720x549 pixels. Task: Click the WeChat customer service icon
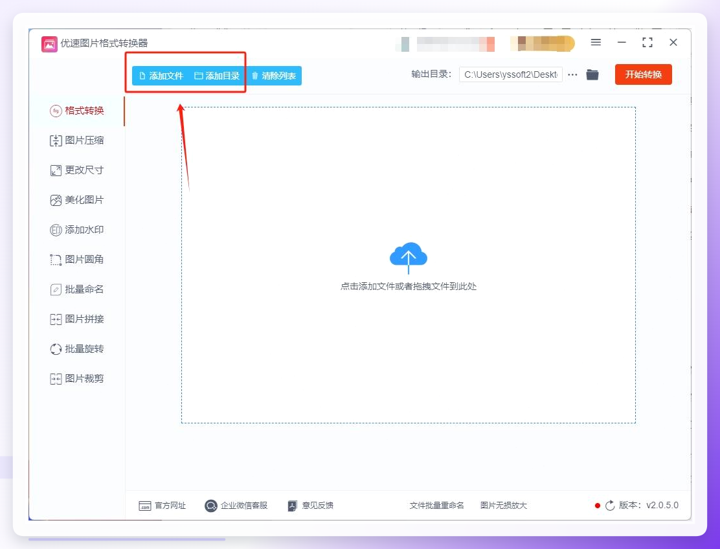point(211,506)
